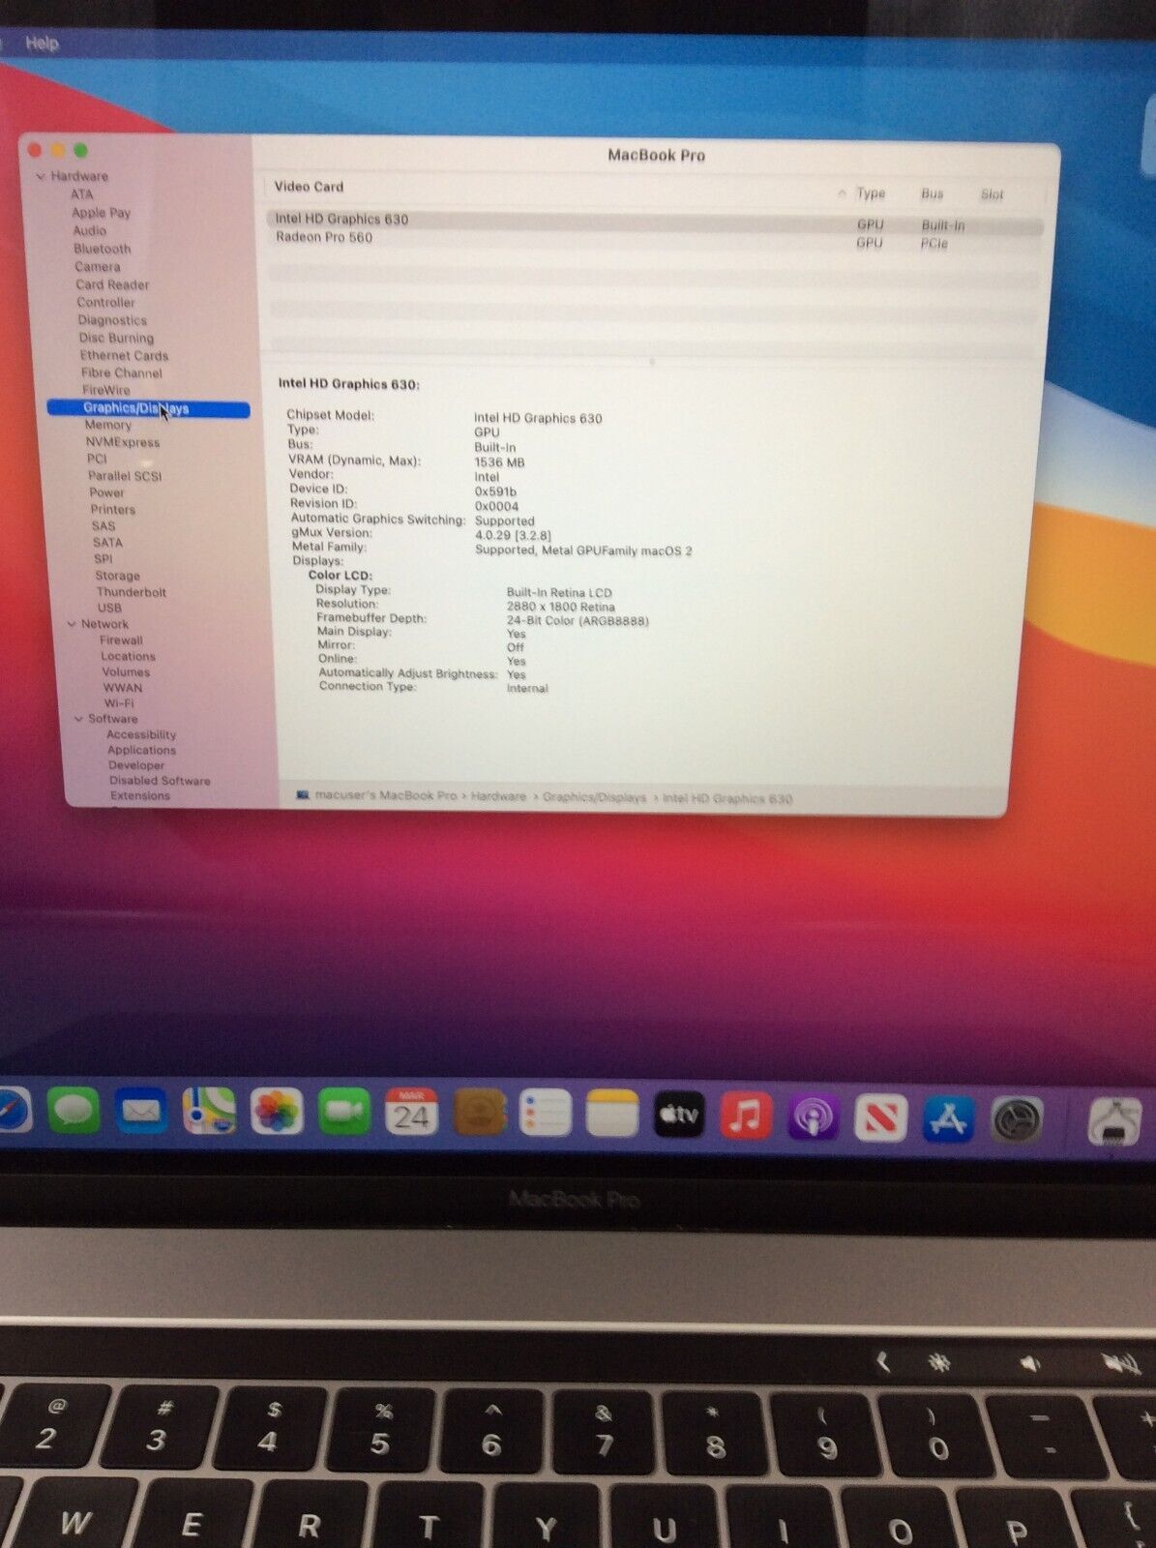Open Safari from the dock

(12, 1111)
